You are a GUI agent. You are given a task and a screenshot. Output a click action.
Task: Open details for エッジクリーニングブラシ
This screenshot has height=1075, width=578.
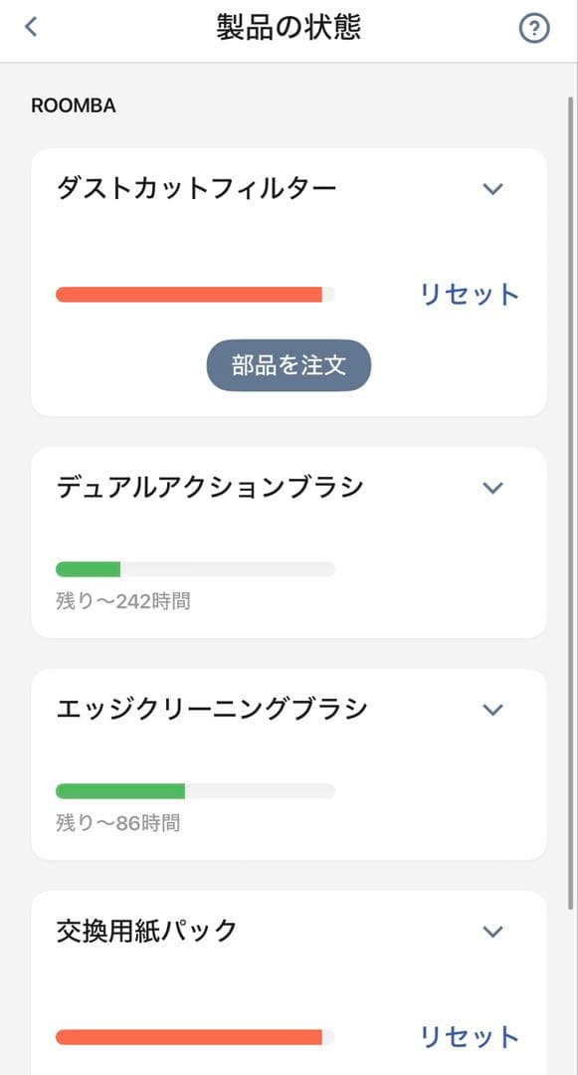490,709
